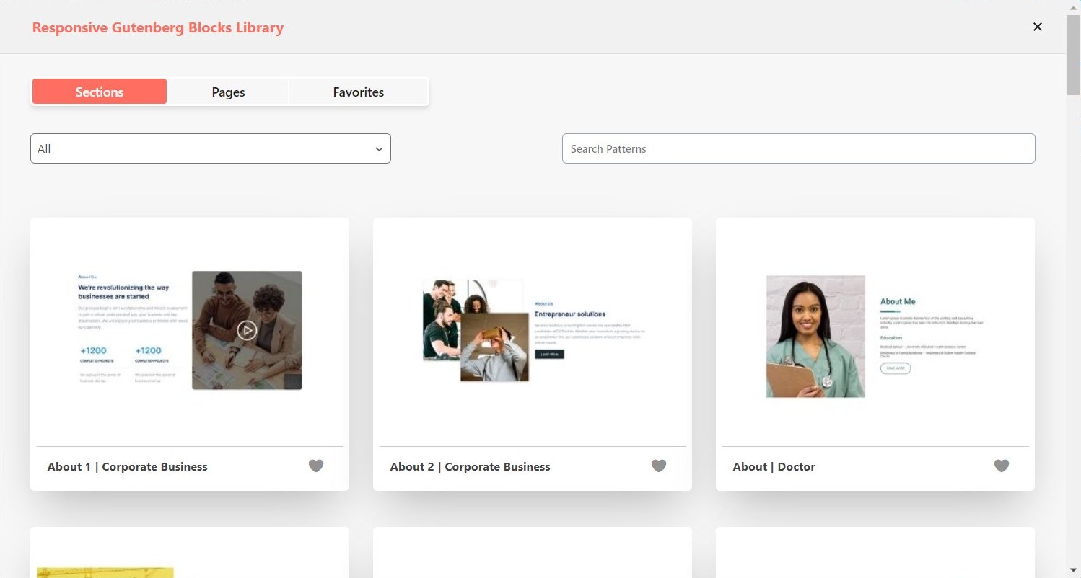The height and width of the screenshot is (578, 1081).
Task: Click the chevron arrow of category dropdown
Action: coord(379,149)
